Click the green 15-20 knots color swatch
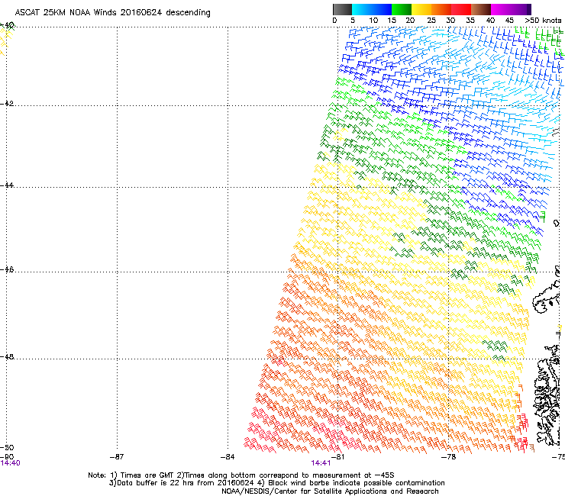The width and height of the screenshot is (565, 496). (402, 9)
